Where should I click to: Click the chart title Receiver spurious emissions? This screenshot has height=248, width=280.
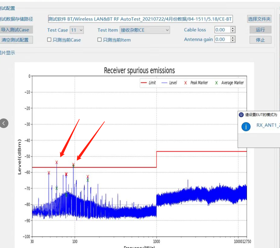pyautogui.click(x=139, y=70)
